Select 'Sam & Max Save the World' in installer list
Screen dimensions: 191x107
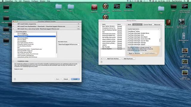click(35, 52)
